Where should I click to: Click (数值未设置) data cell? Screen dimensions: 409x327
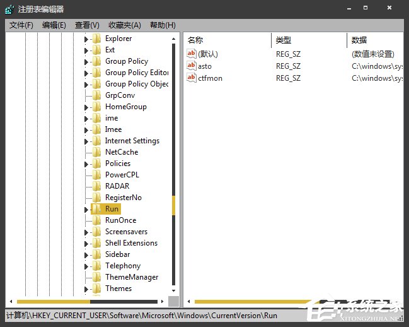tap(373, 54)
